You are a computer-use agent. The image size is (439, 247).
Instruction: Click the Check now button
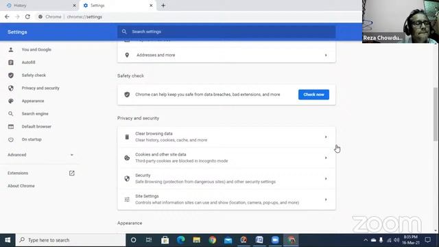pyautogui.click(x=313, y=95)
